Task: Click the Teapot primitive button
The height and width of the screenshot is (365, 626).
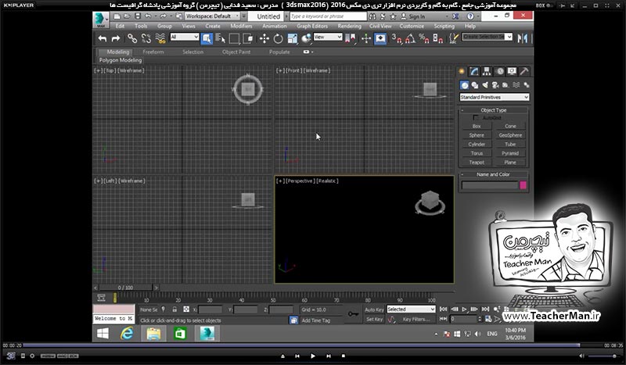Action: [x=477, y=163]
